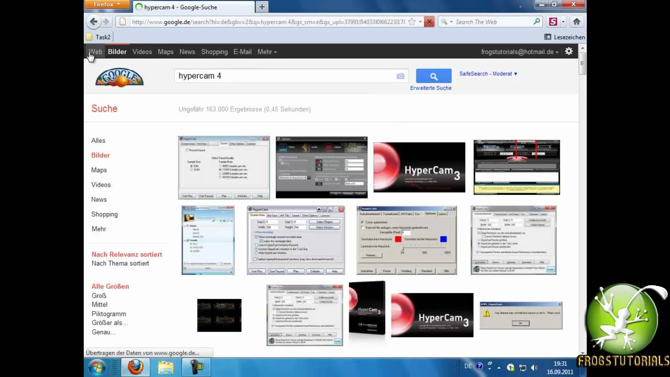This screenshot has height=377, width=670.
Task: Click the bookmark star in the address bar
Action: pos(412,22)
